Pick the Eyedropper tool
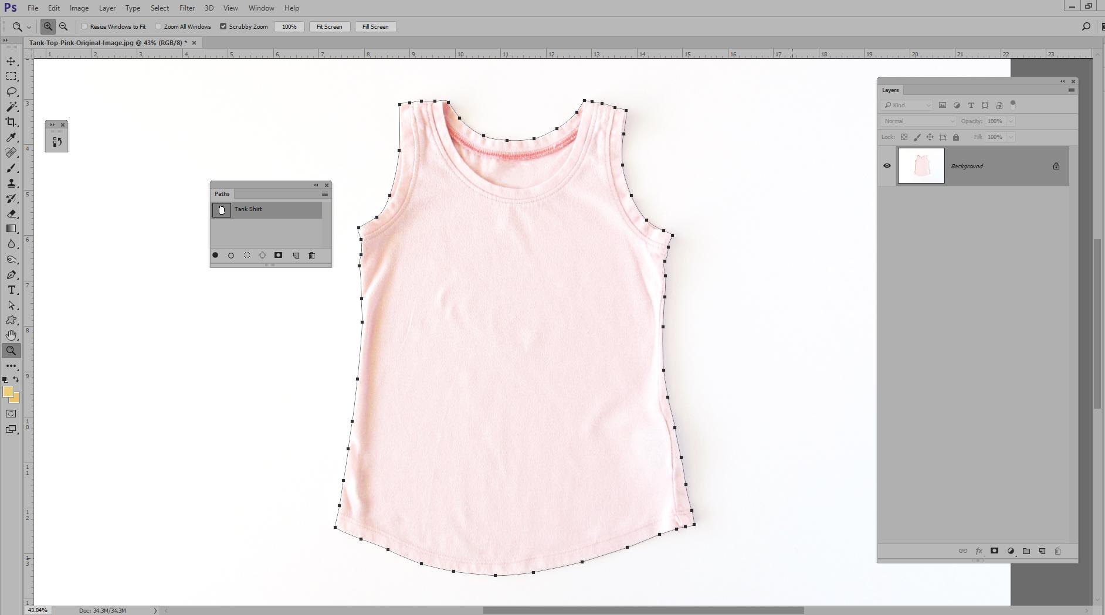The height and width of the screenshot is (615, 1105). pos(11,138)
